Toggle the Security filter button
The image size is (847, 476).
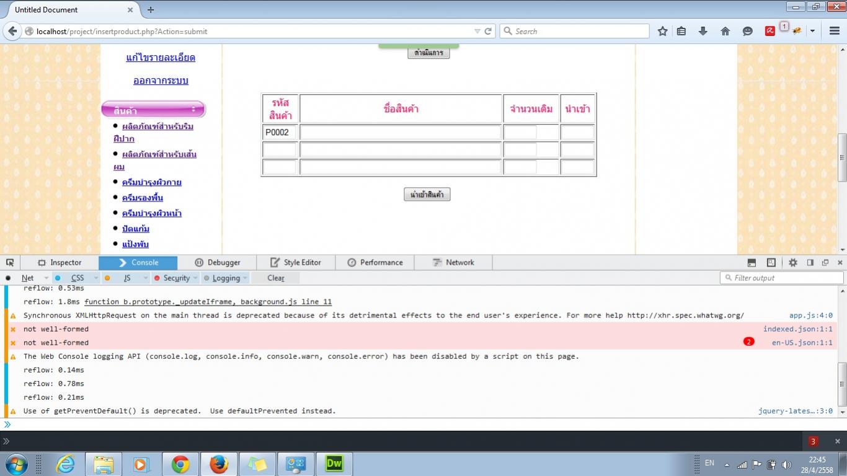tap(176, 278)
